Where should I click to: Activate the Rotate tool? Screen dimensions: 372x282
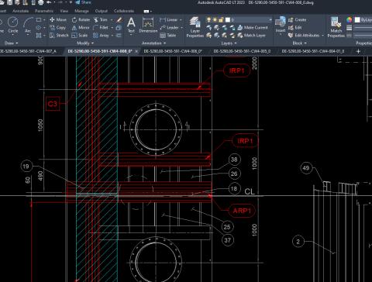(81, 19)
